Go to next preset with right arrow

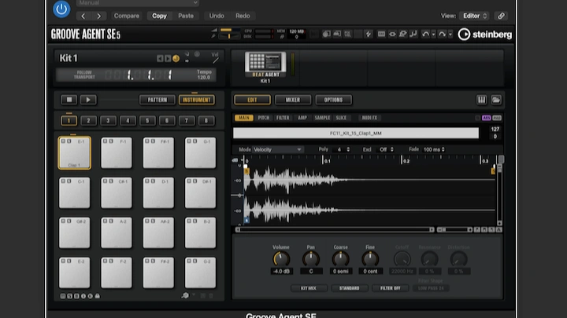click(98, 16)
